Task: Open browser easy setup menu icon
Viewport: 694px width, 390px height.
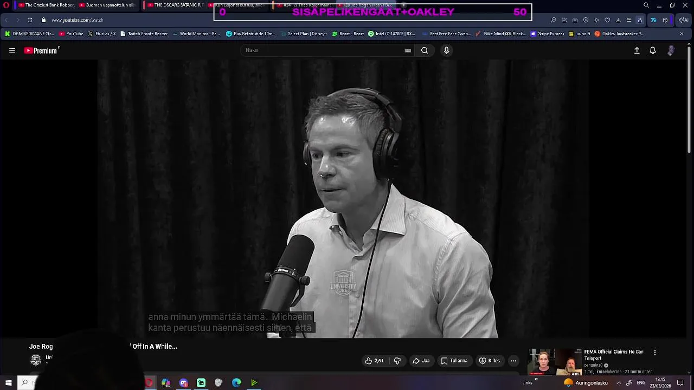Action: tap(629, 20)
